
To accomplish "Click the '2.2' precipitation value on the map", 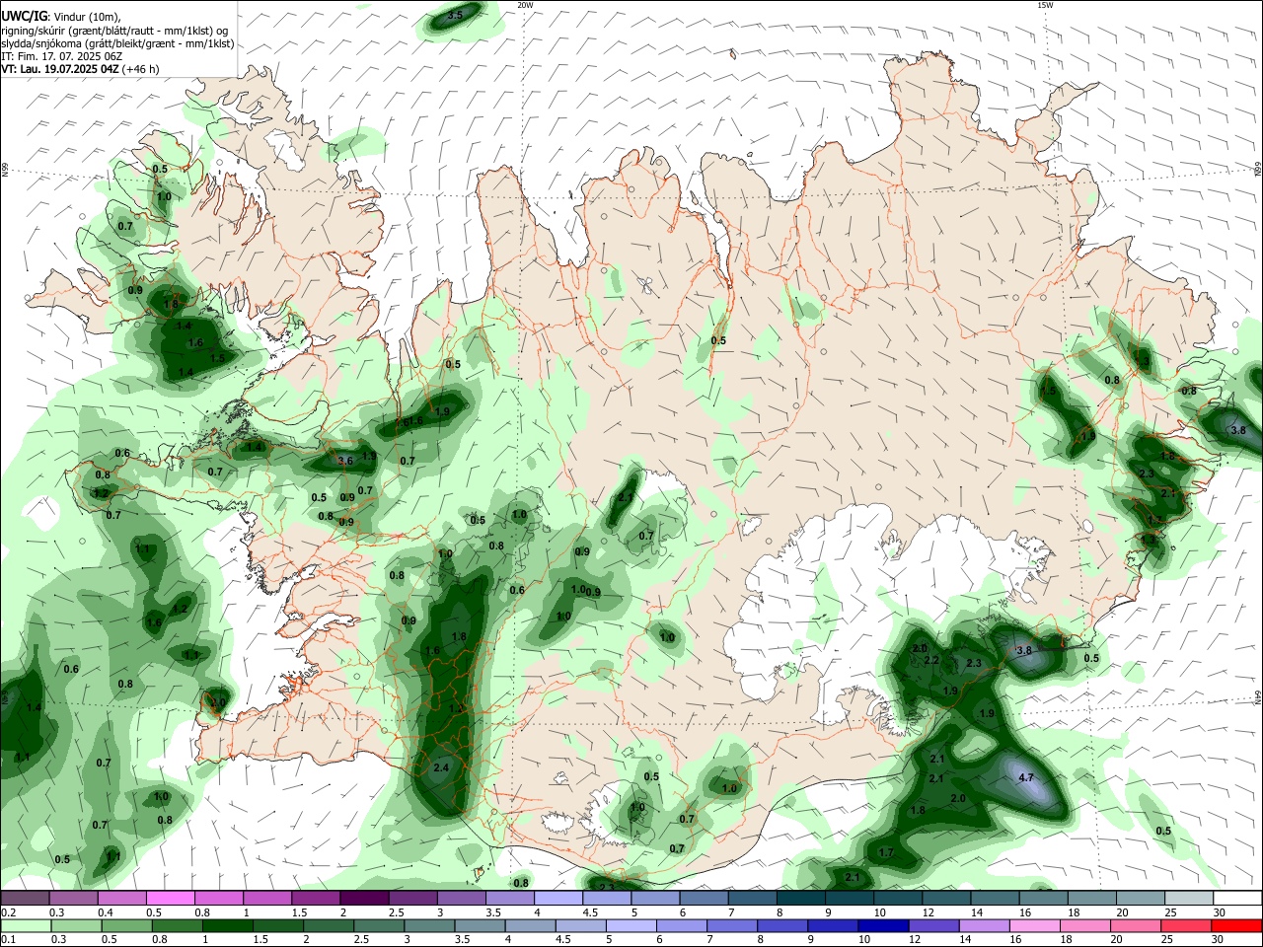I will point(931,660).
